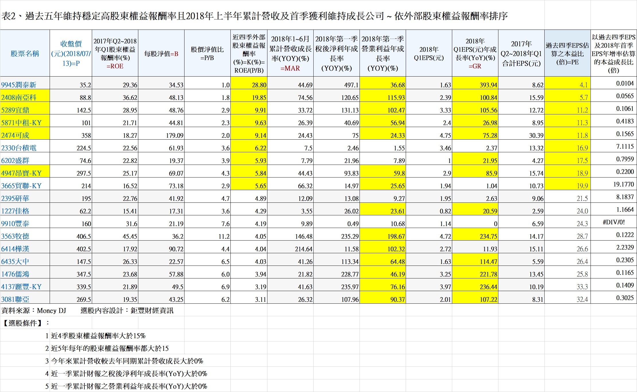This screenshot has height=392, width=637.
Task: Click the 1476儒鴻 stock name
Action: (x=25, y=272)
